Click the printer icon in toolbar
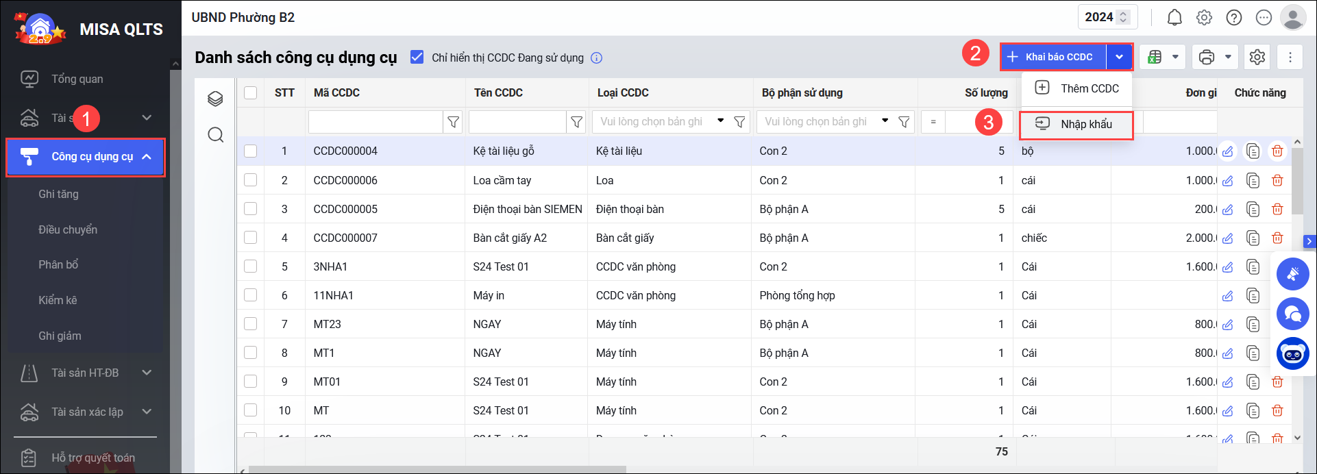1317x474 pixels. (1207, 57)
